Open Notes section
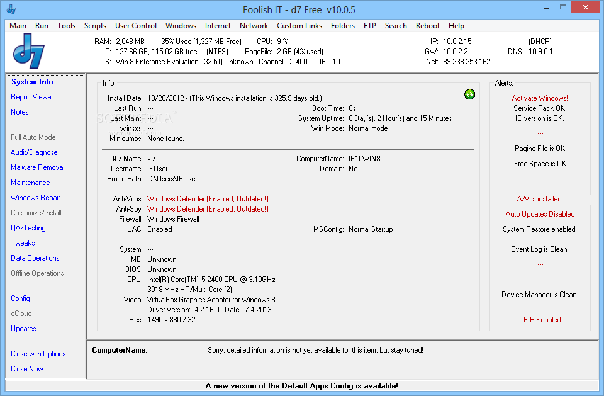This screenshot has width=604, height=396. [x=20, y=112]
